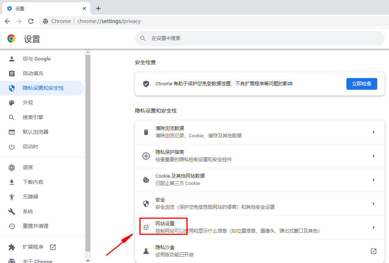Viewport: 389px width, 263px height.
Task: Click the external link icon for 隐私沙盒
Action: click(x=373, y=251)
